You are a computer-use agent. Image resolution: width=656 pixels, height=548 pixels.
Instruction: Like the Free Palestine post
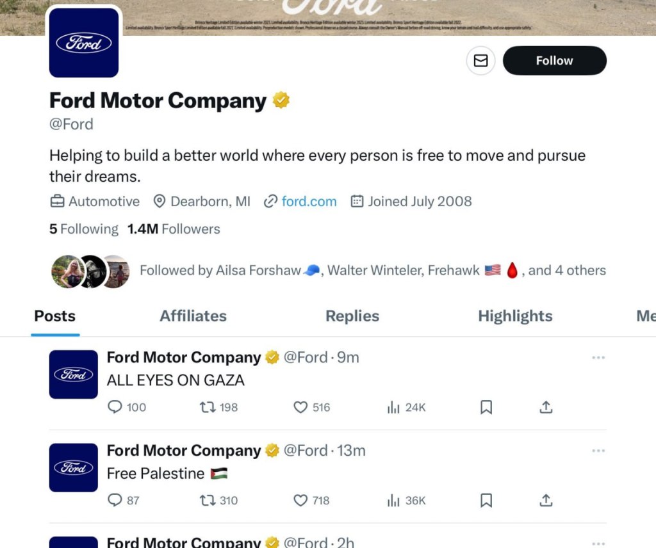tap(300, 500)
